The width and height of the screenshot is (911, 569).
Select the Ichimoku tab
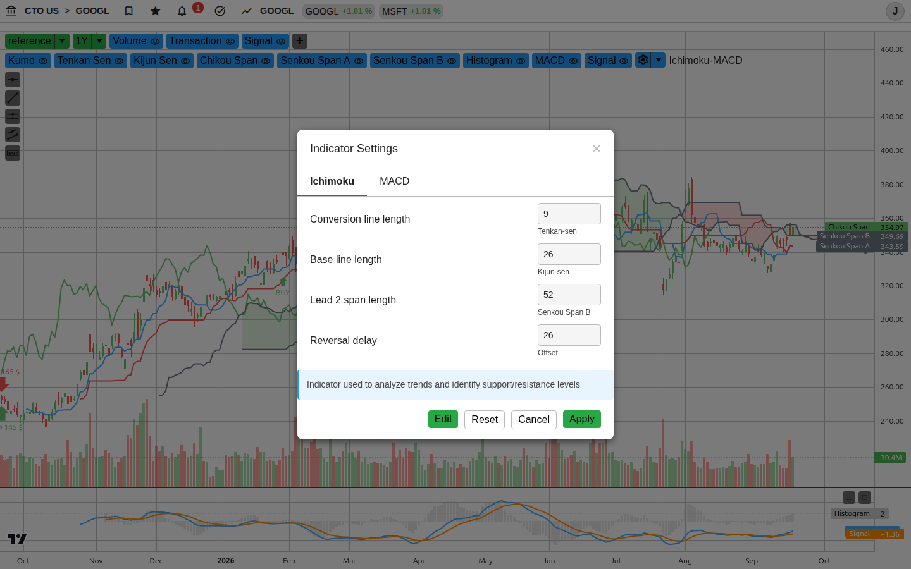click(332, 181)
